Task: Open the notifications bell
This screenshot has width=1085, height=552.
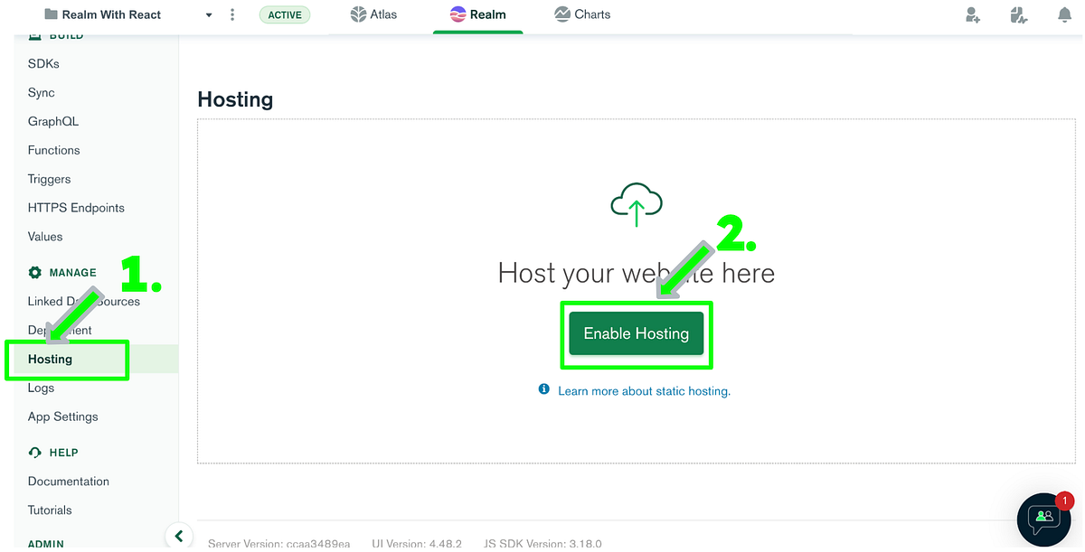Action: (1064, 14)
